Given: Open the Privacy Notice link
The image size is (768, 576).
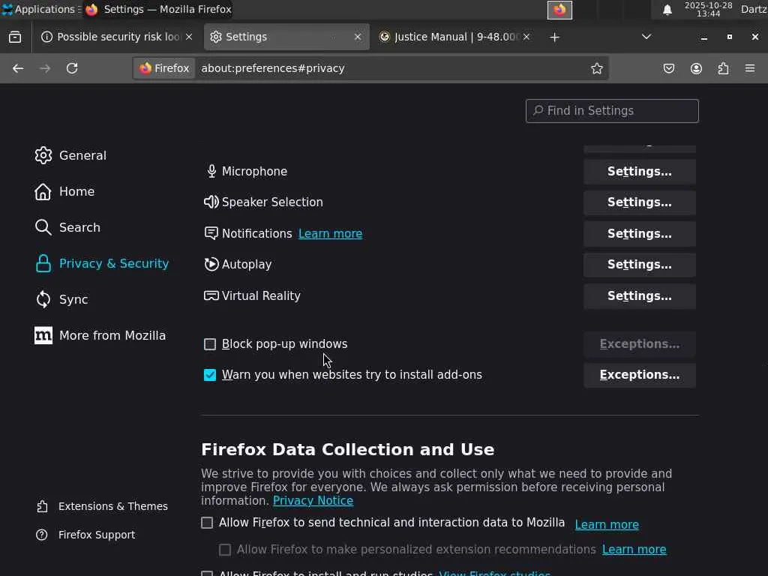Looking at the screenshot, I should coord(313,500).
